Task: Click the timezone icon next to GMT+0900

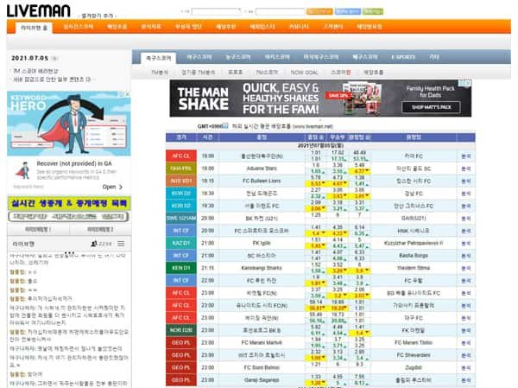Action: (225, 126)
